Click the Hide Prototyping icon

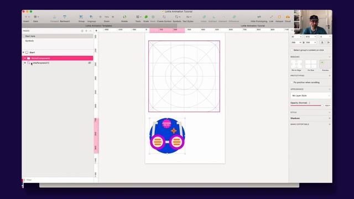coord(259,17)
